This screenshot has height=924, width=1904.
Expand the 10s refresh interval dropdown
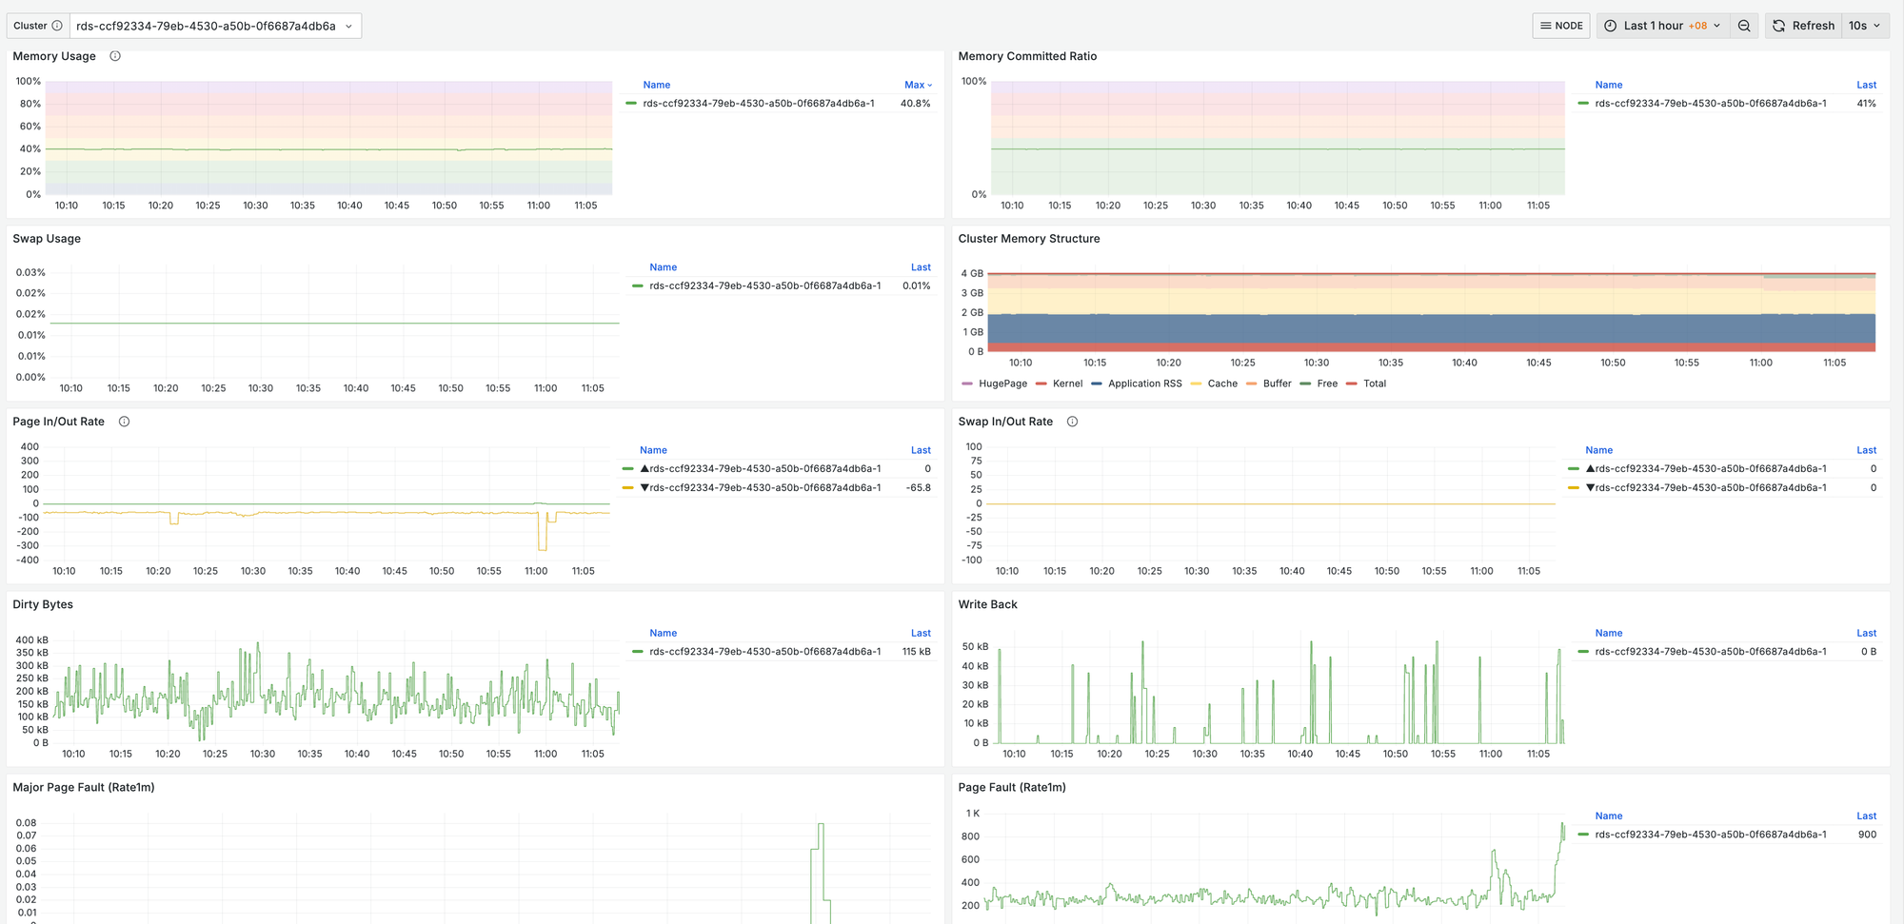pyautogui.click(x=1864, y=26)
